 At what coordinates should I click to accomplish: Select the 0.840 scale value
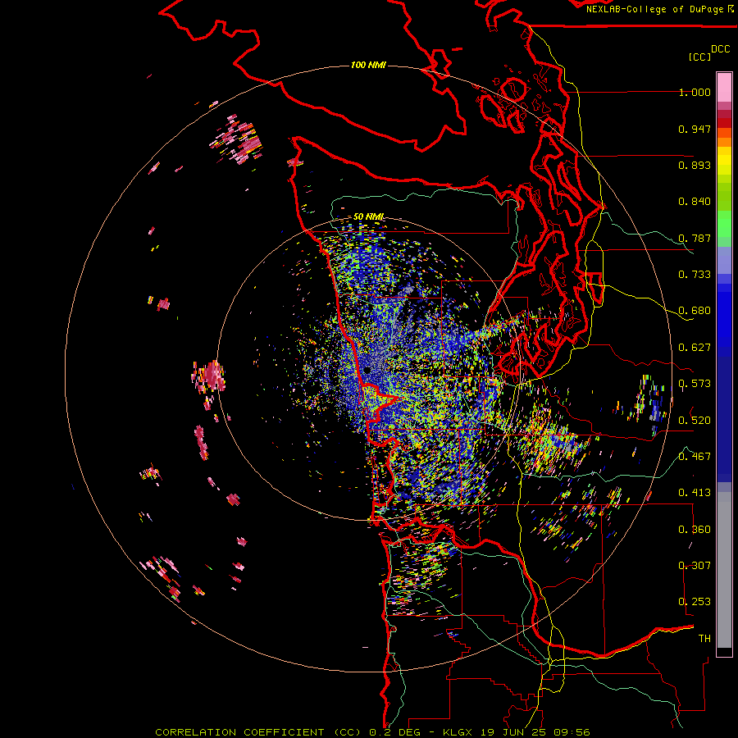click(x=695, y=202)
